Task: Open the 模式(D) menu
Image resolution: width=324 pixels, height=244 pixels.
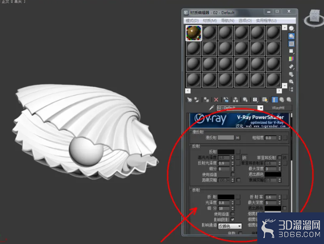Action: click(x=192, y=21)
